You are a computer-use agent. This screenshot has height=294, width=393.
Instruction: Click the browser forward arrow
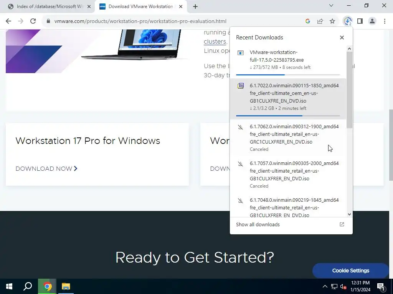point(21,21)
